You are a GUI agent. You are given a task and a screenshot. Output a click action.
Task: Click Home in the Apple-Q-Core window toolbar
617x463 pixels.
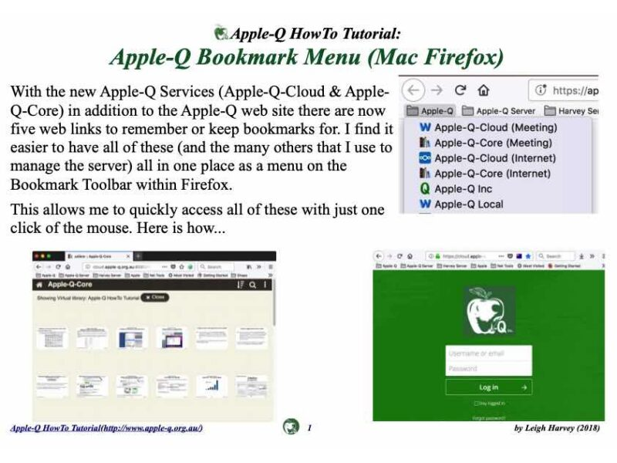coord(68,267)
